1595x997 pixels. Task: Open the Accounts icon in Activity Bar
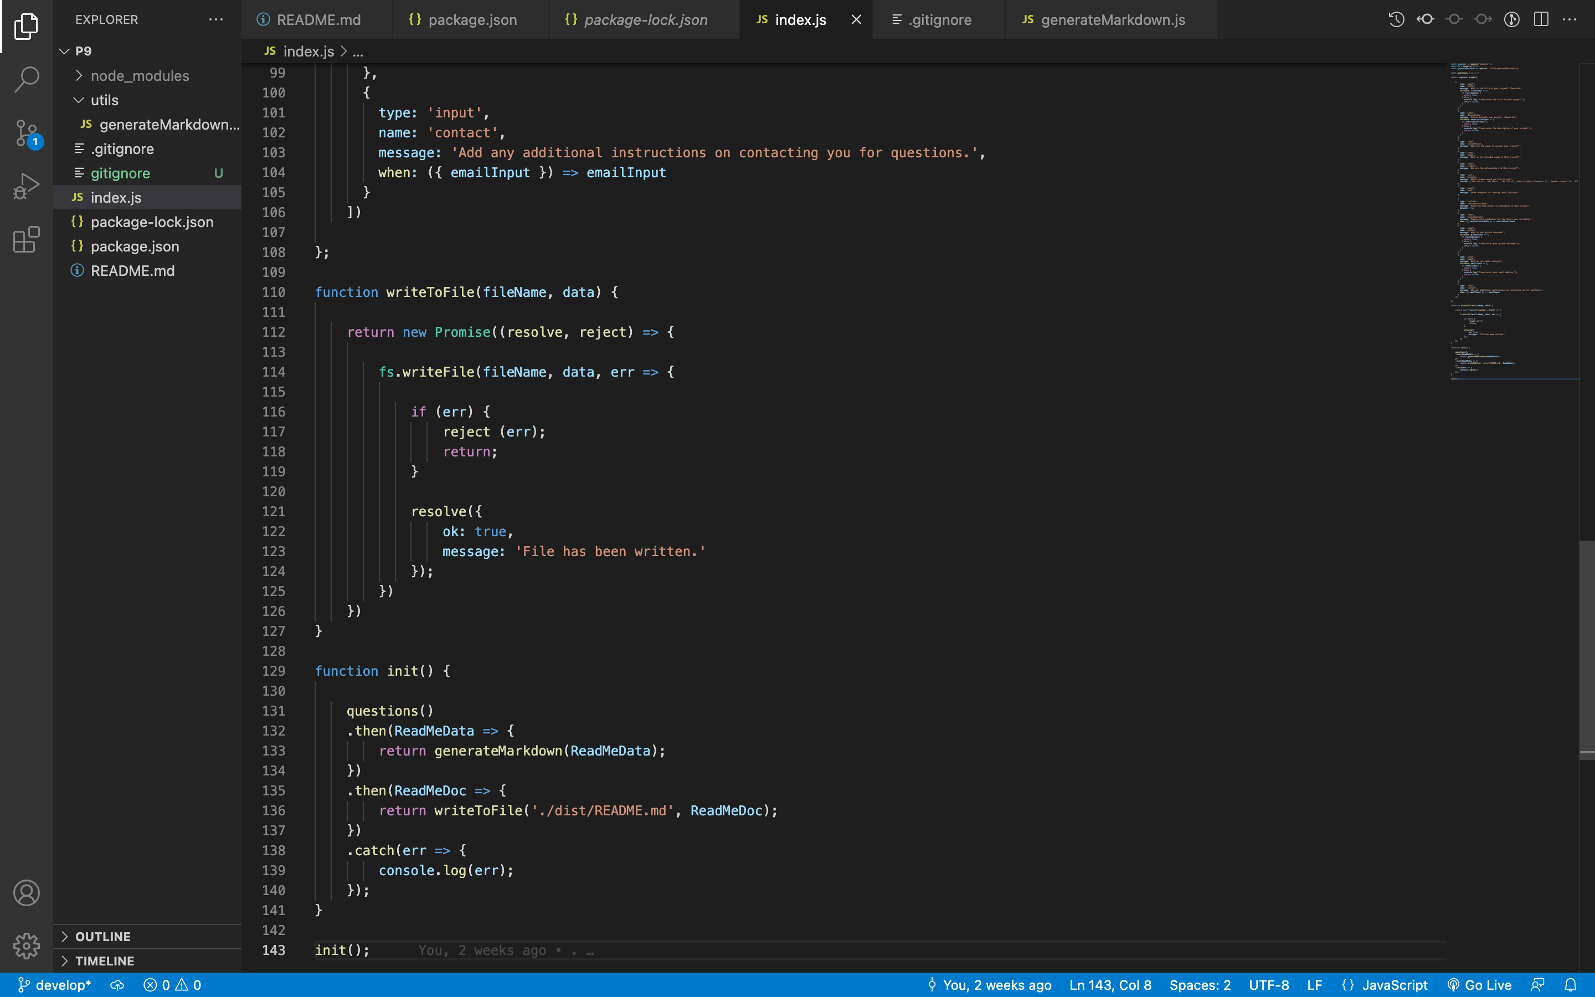tap(27, 893)
